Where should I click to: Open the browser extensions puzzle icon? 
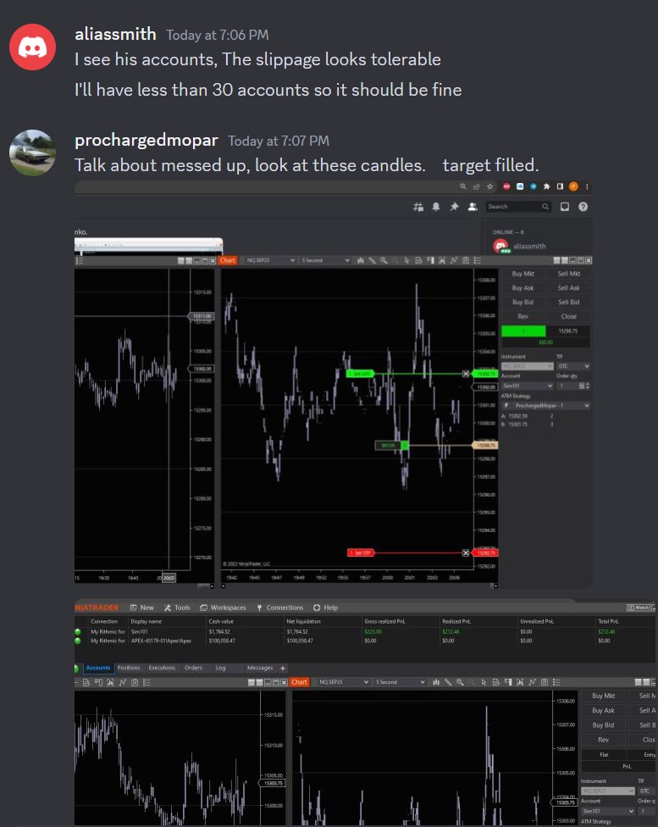click(x=546, y=186)
